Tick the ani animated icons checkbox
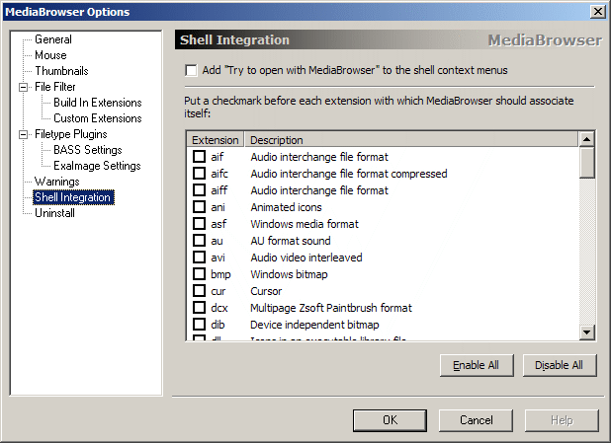 [199, 206]
